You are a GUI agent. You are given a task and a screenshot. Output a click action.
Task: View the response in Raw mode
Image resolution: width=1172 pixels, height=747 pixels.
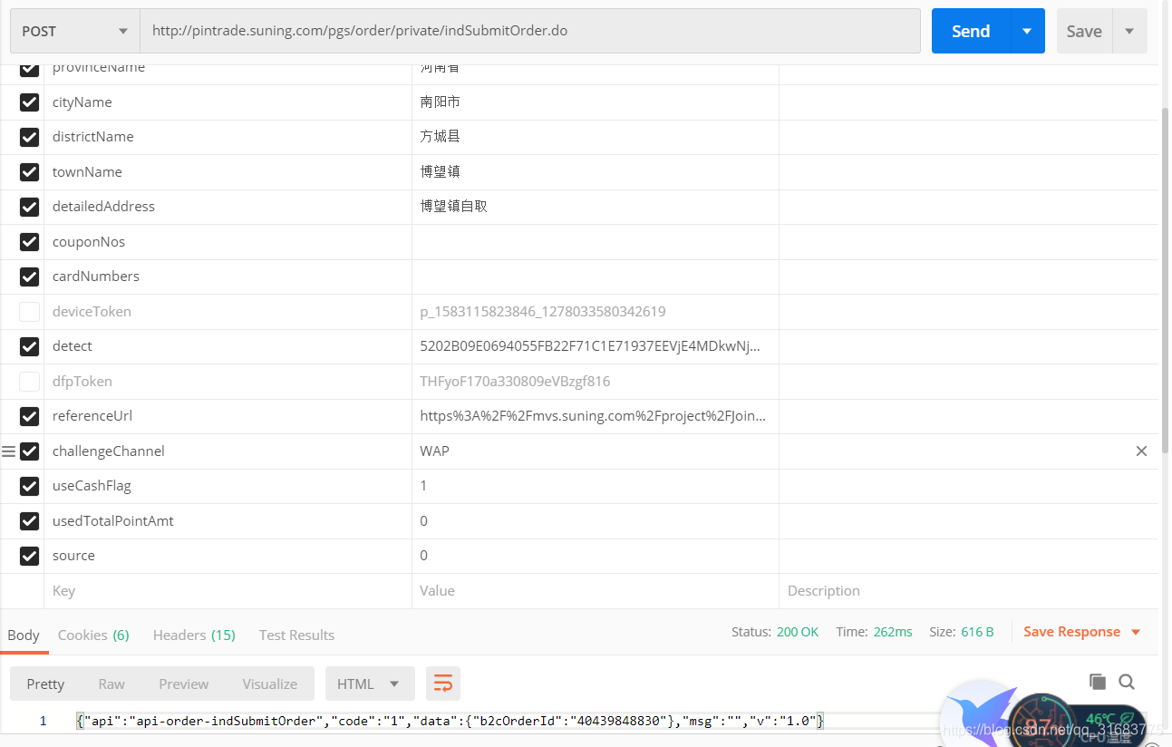coord(111,683)
